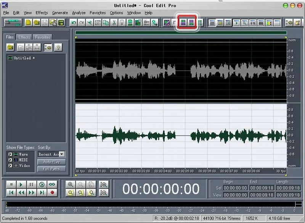
Task: Click the Convert Sample Type icon
Action: pyautogui.click(x=154, y=23)
